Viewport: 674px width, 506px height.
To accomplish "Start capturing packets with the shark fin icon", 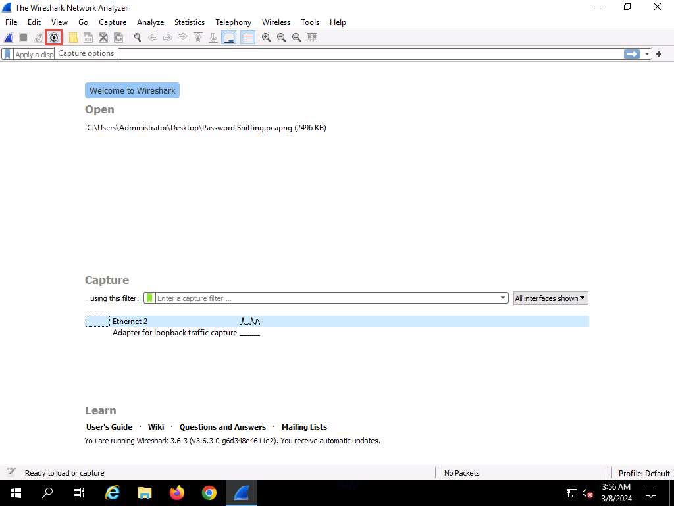I will pos(9,38).
